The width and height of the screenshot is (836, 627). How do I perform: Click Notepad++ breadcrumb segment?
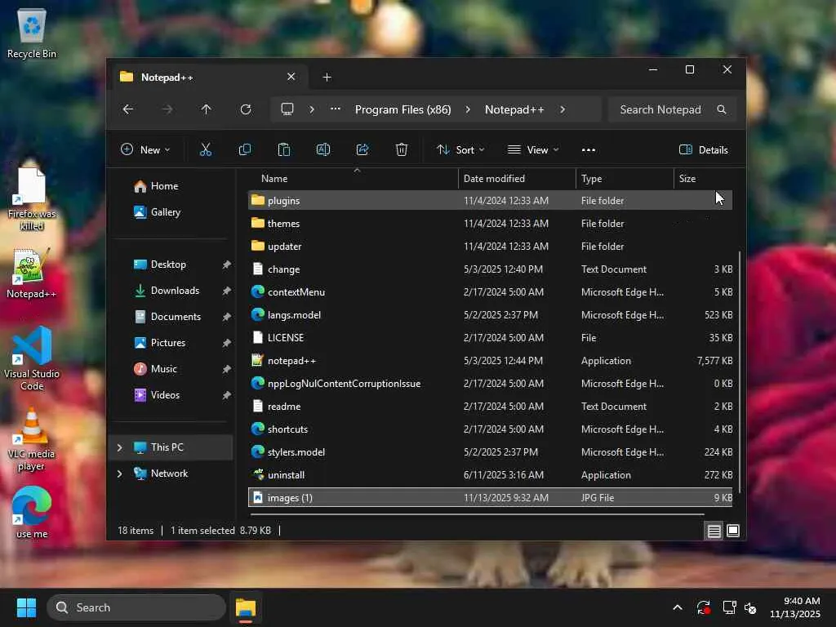(514, 109)
